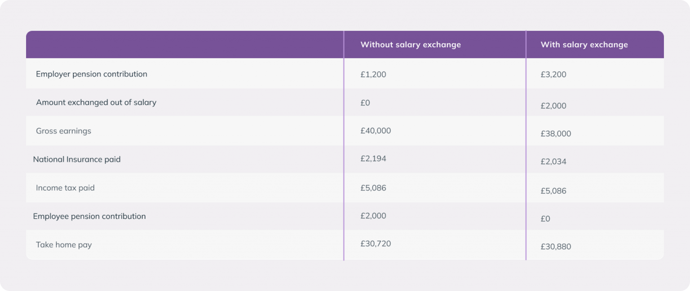Image resolution: width=690 pixels, height=291 pixels.
Task: Click the £2,194 National Insurance value
Action: (x=373, y=158)
